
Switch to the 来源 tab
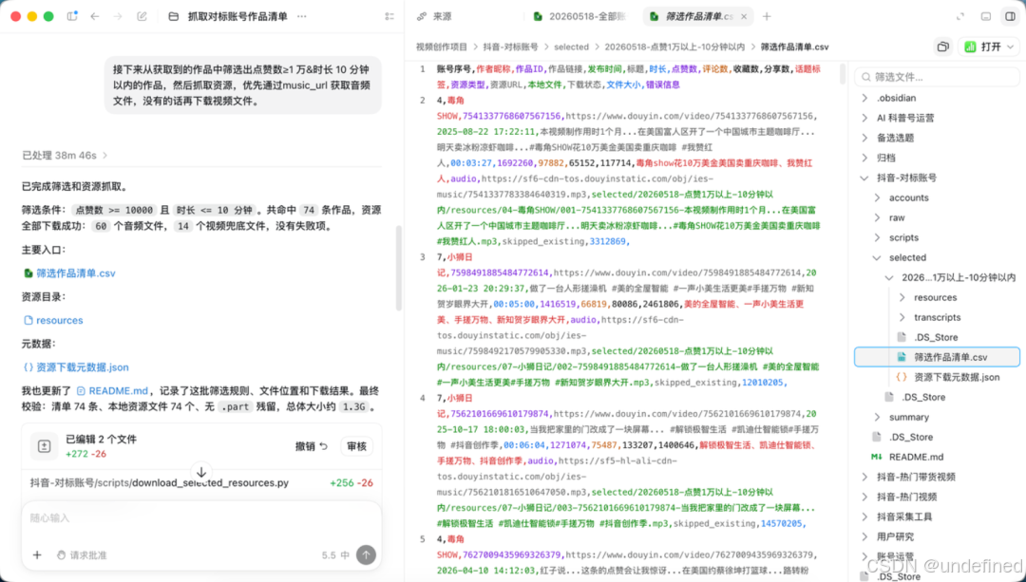pos(434,16)
